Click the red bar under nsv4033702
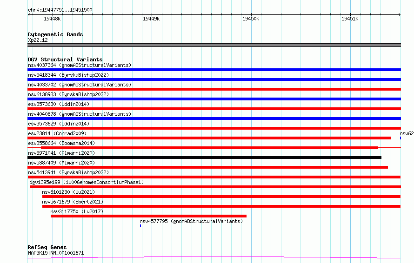Screen dimensions: 414x263 coord(214,89)
